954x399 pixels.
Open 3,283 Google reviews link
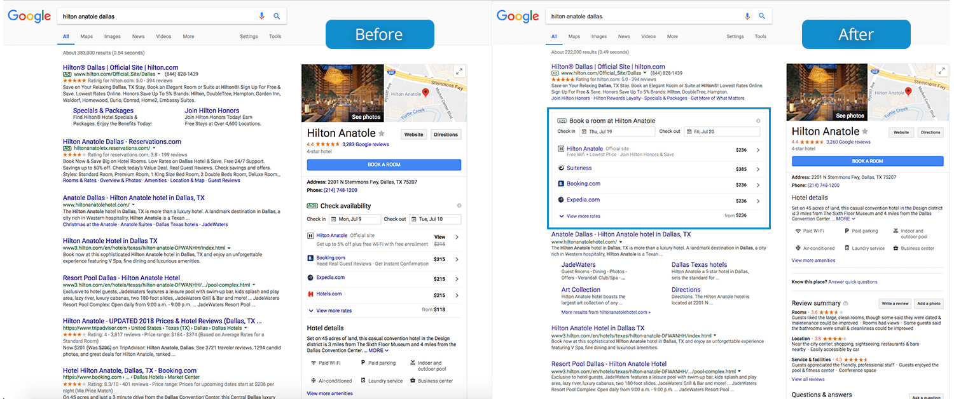pos(366,145)
